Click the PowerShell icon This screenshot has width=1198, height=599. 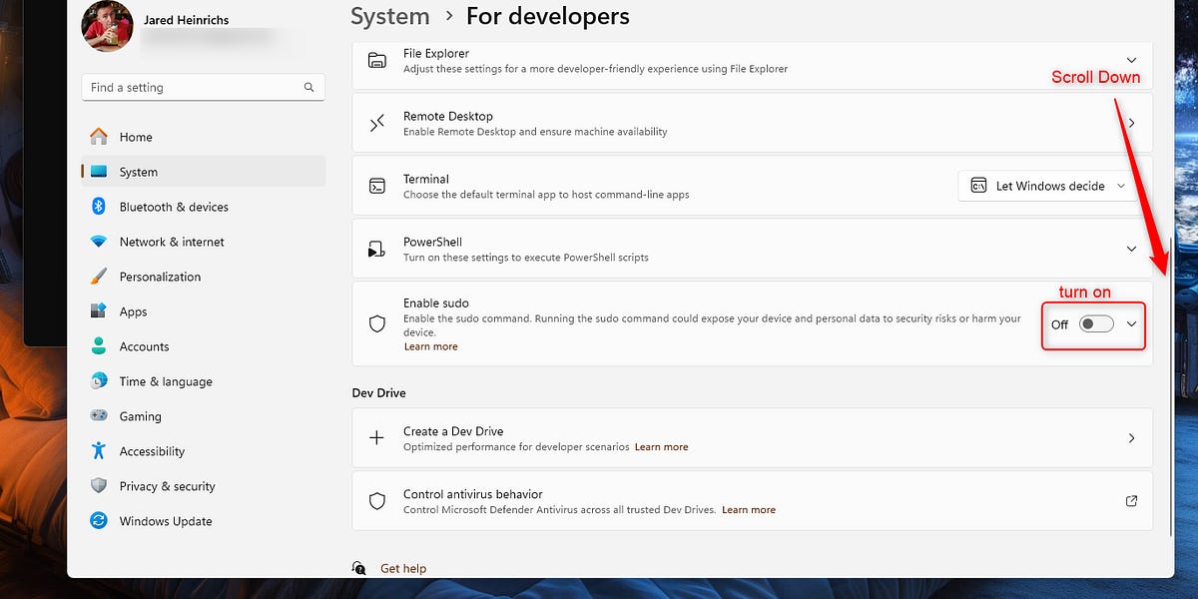tap(376, 248)
